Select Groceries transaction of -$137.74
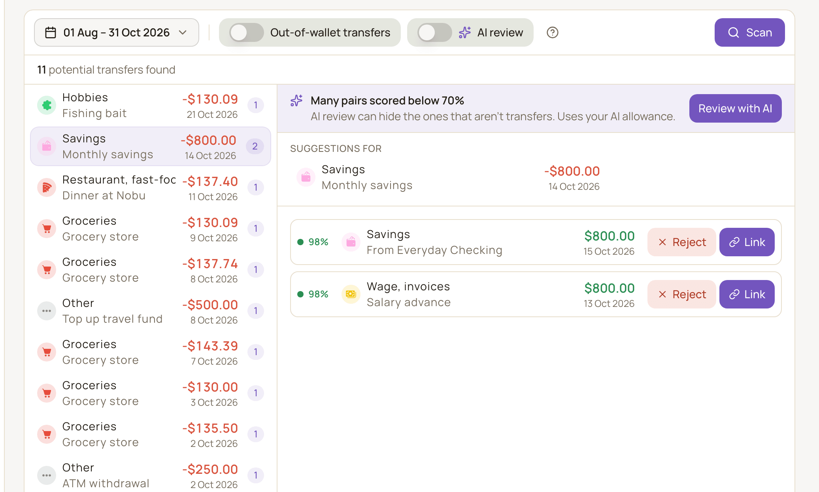819x492 pixels. coord(151,270)
